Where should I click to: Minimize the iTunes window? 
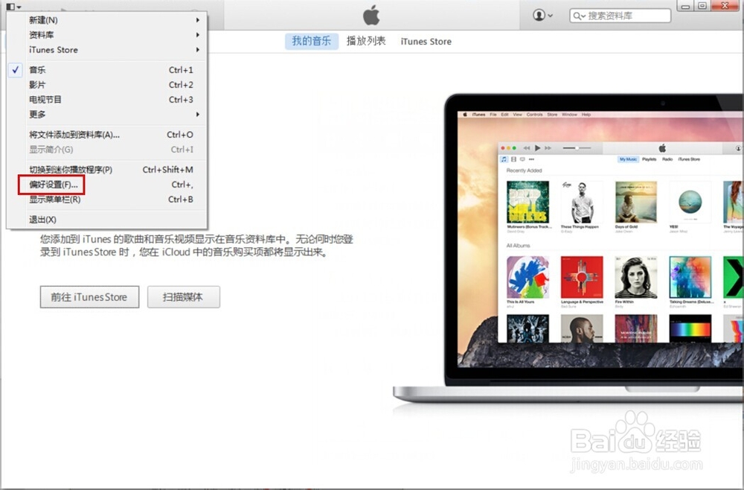[x=685, y=6]
